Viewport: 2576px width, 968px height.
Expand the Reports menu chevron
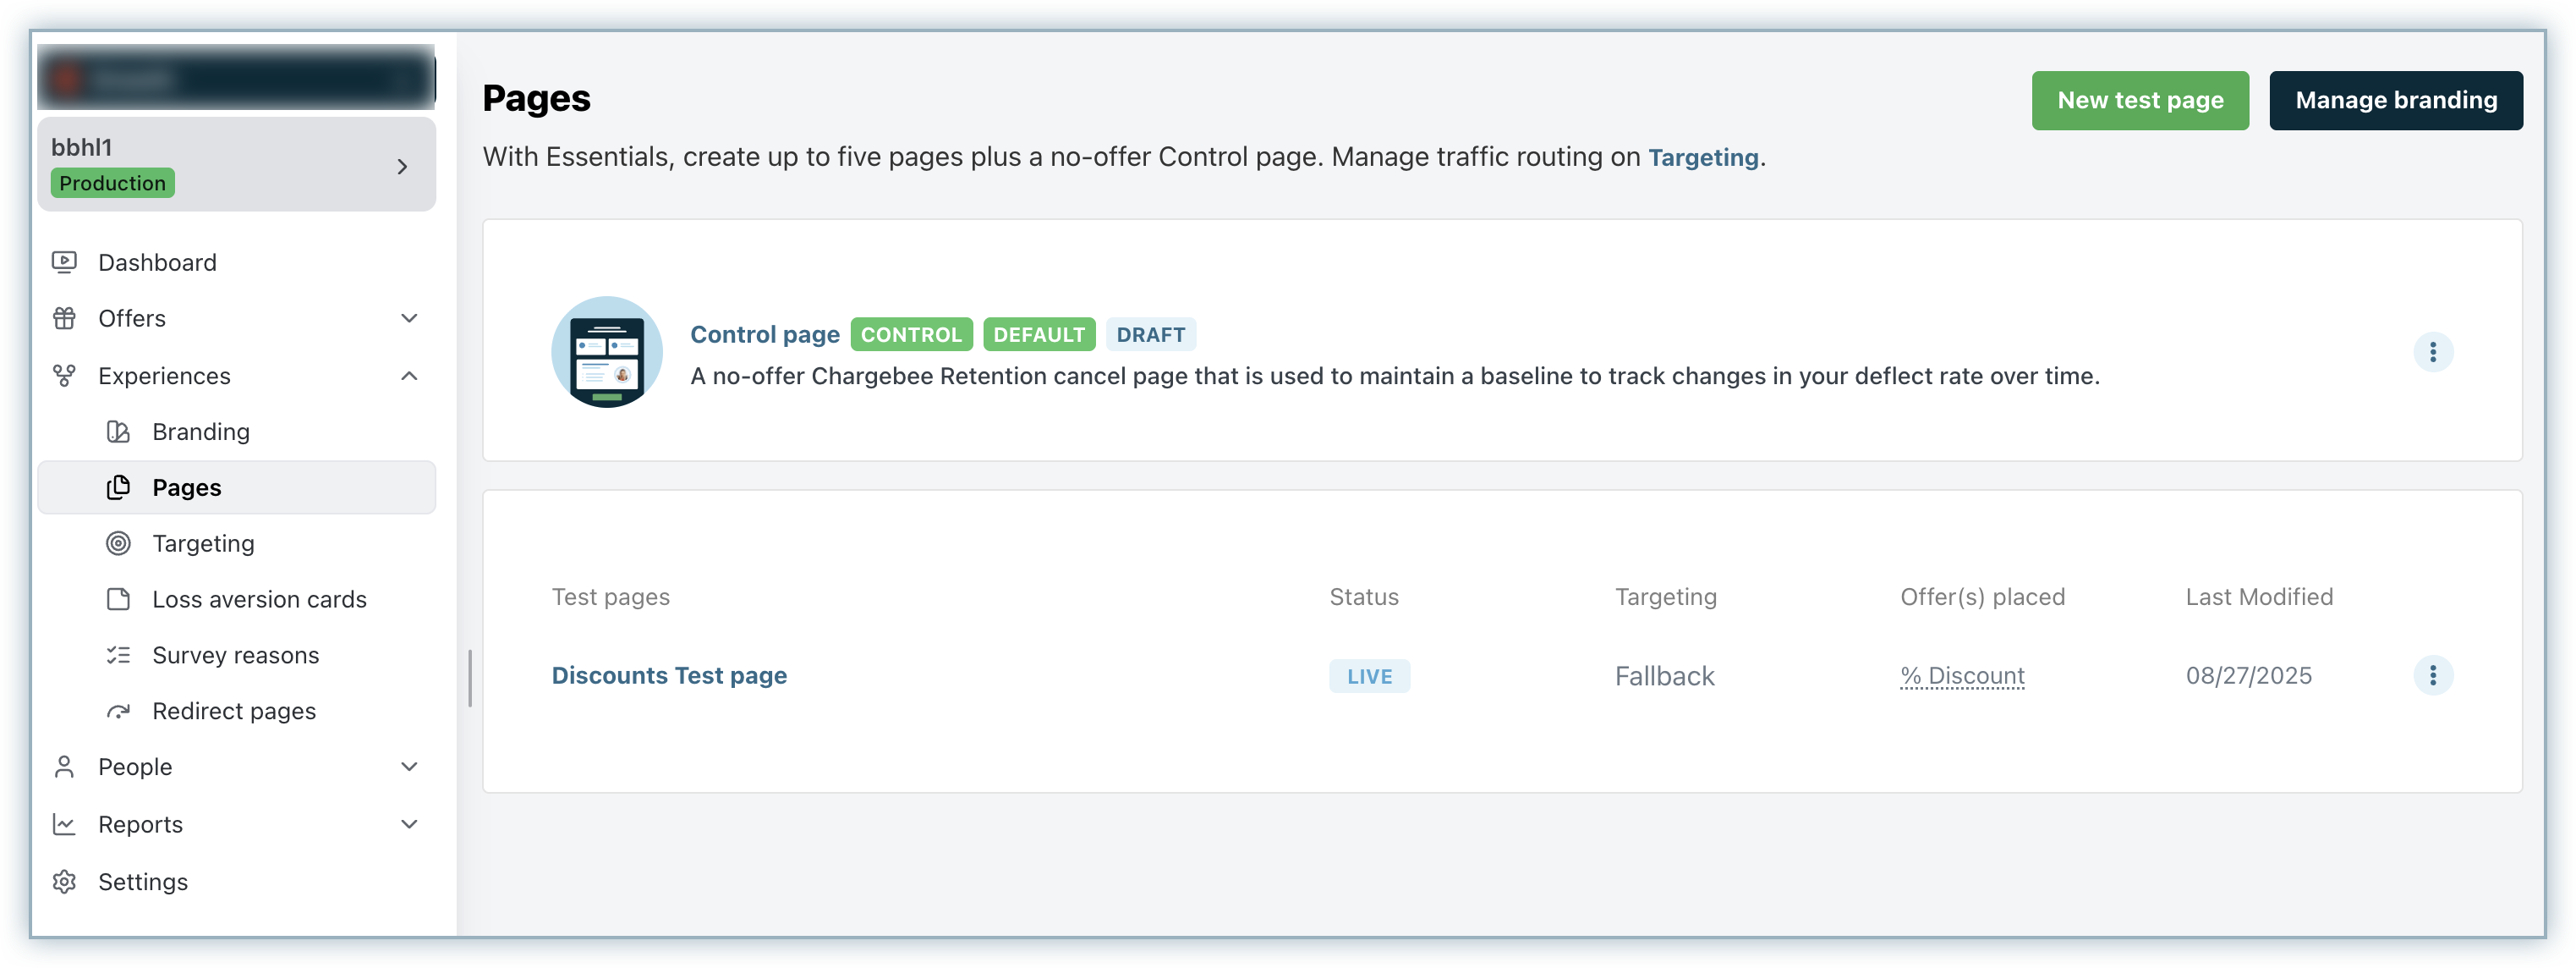pos(409,824)
